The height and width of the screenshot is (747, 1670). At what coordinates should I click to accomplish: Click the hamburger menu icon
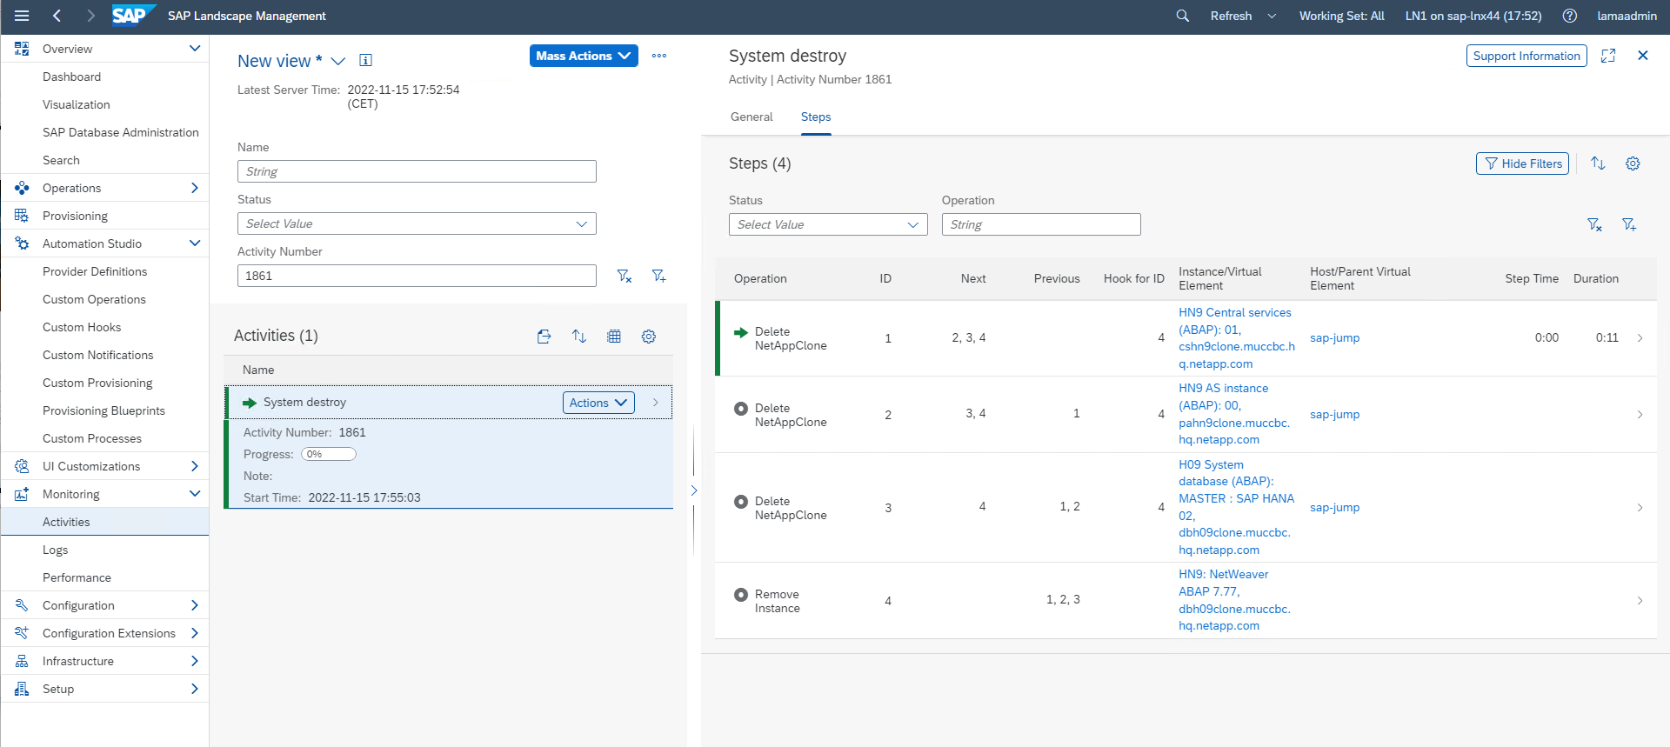coord(22,16)
